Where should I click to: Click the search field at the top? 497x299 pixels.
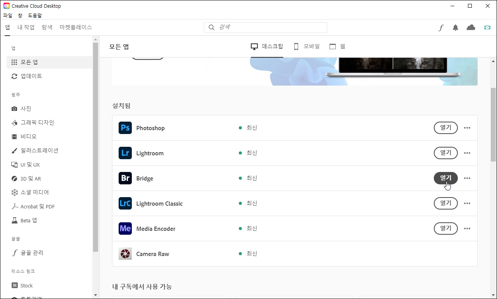click(265, 27)
